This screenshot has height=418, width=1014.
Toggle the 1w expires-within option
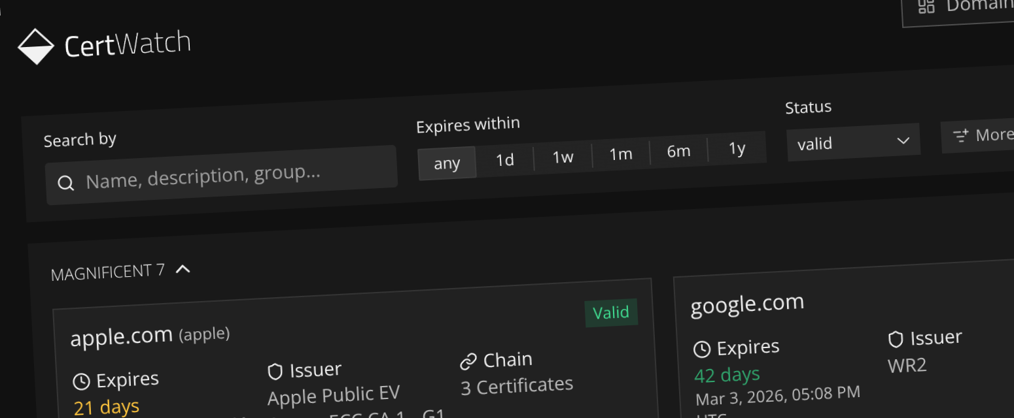point(563,157)
